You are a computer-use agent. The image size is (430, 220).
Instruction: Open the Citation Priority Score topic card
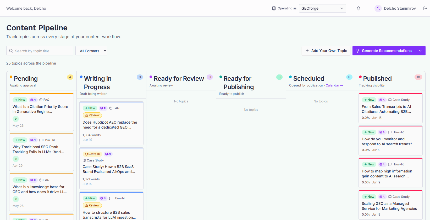(42, 112)
